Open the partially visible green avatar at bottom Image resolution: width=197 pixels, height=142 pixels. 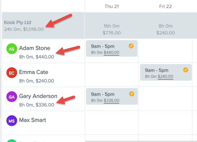(x=12, y=141)
